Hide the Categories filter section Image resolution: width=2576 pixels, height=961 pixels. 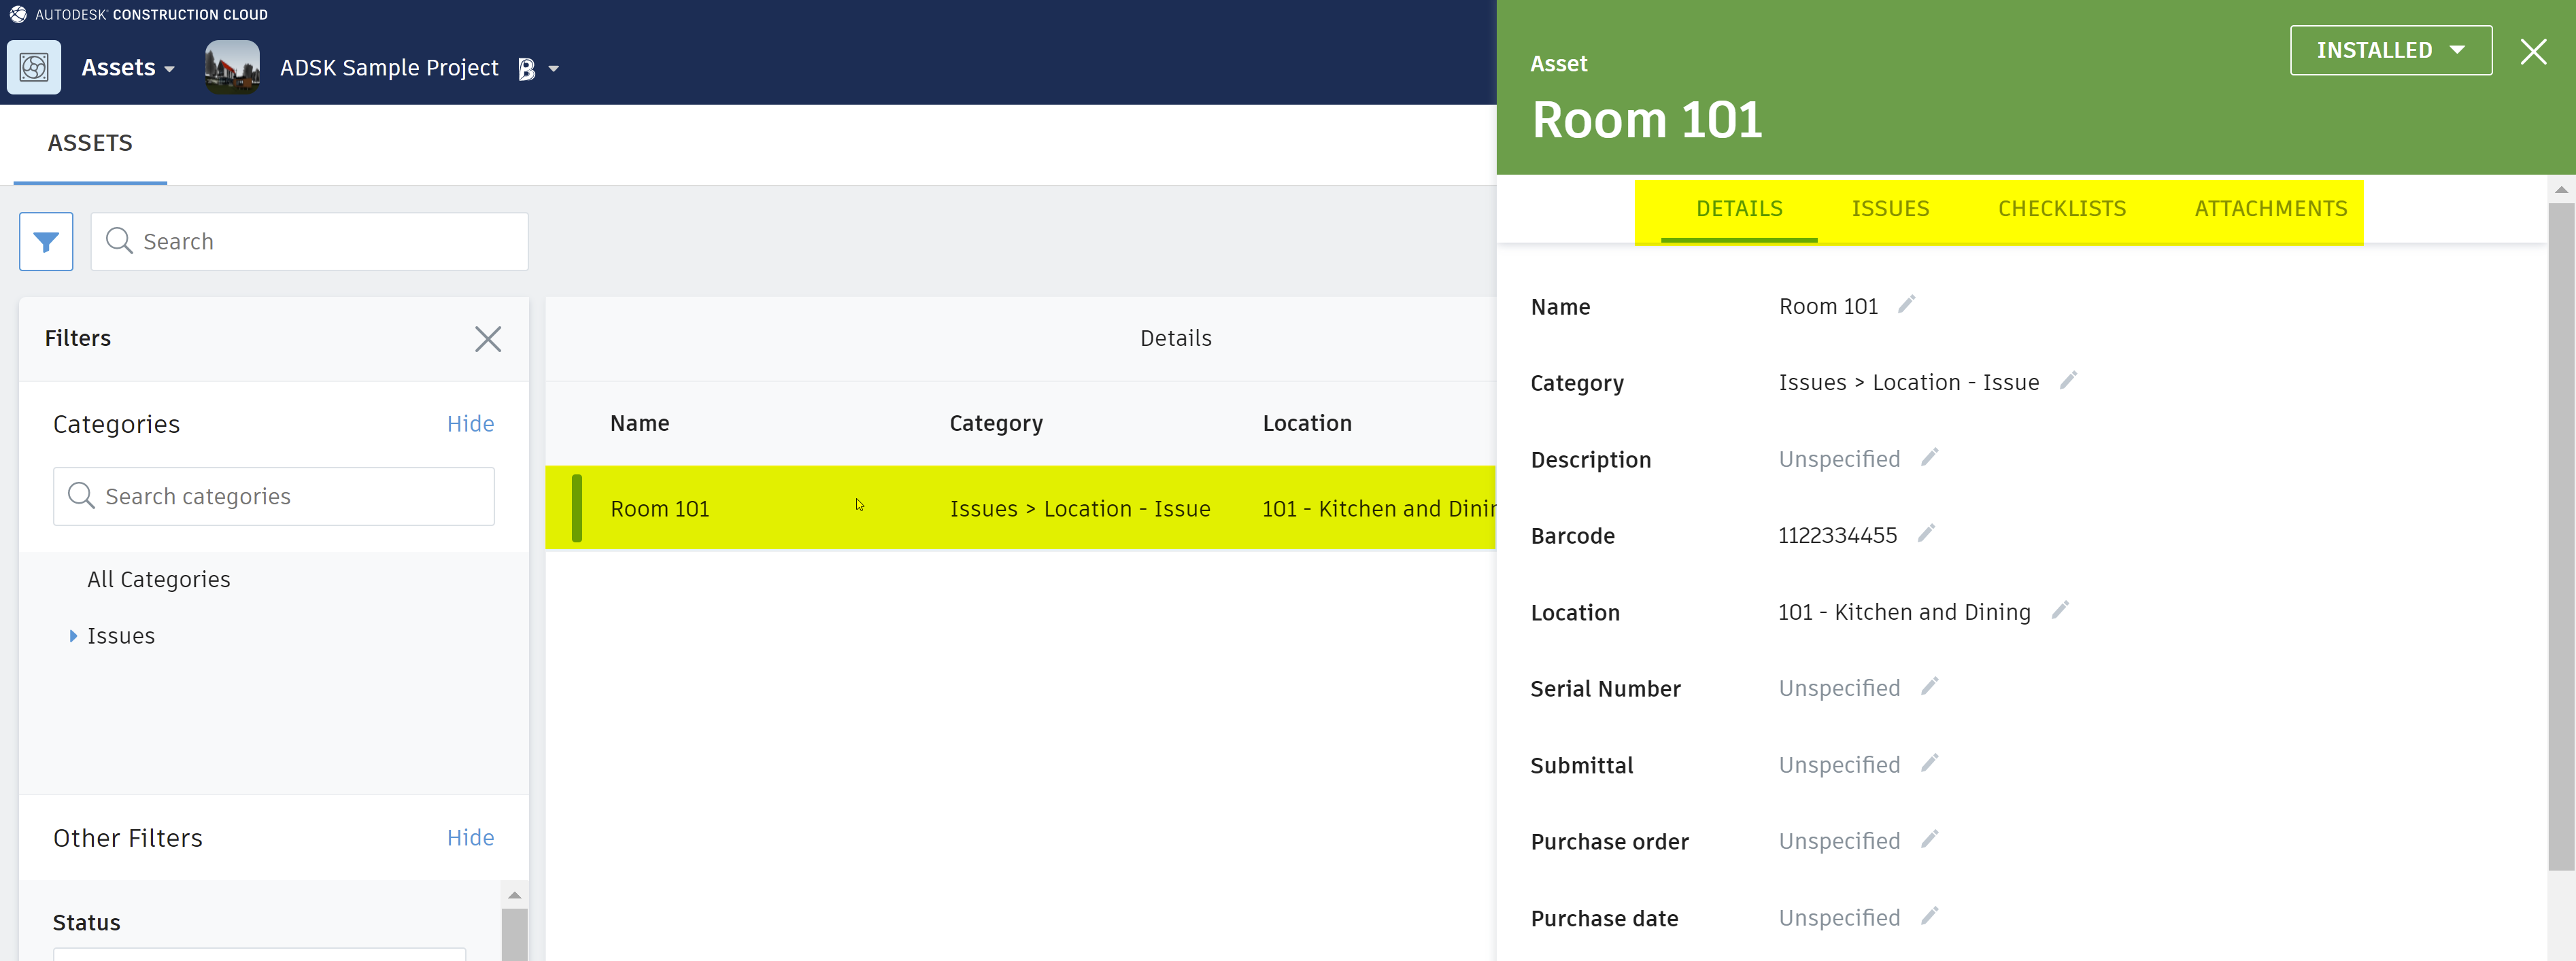[x=470, y=423]
